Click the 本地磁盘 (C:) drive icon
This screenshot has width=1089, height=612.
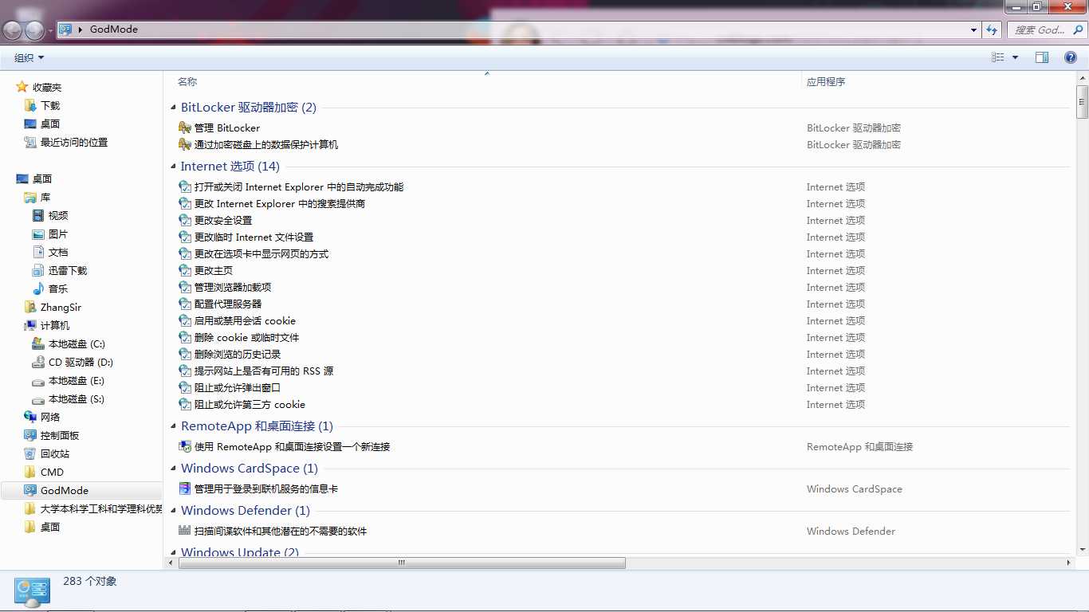pyautogui.click(x=38, y=343)
